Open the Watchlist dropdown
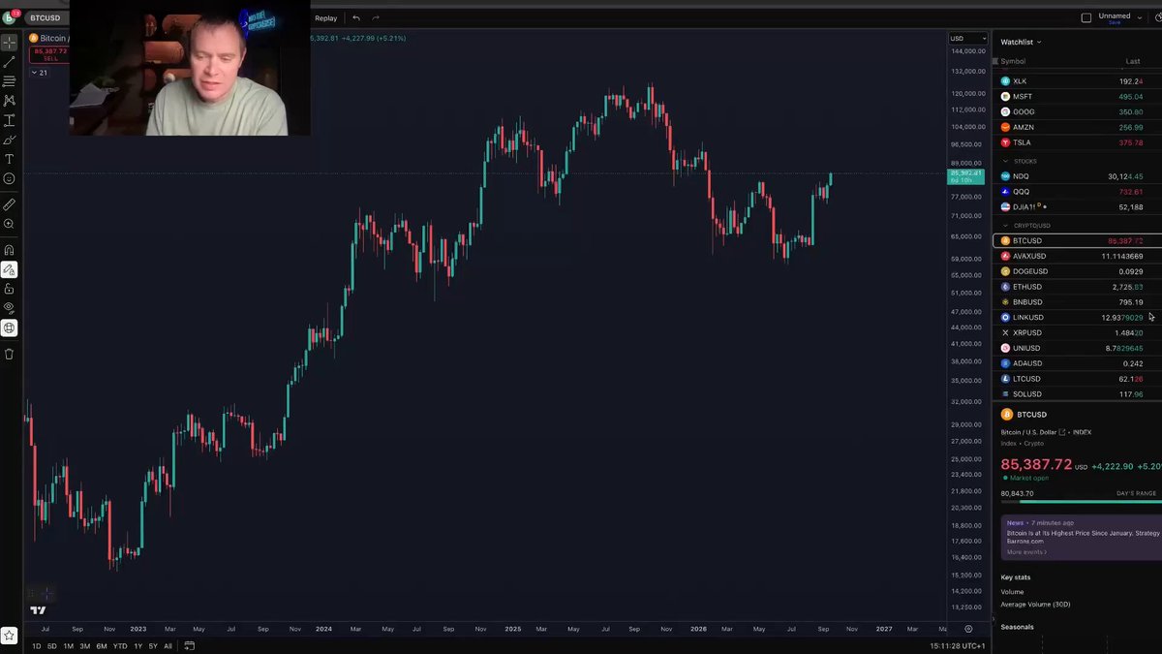This screenshot has height=654, width=1162. coord(1021,43)
